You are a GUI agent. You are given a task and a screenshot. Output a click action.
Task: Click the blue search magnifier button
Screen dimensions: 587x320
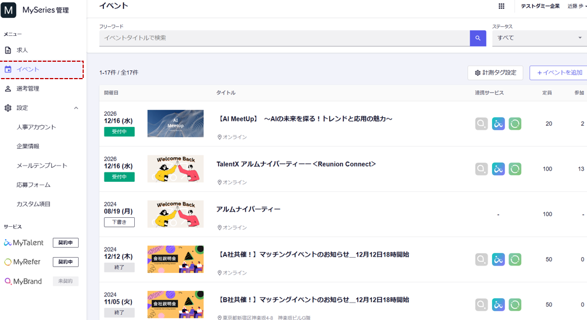pyautogui.click(x=477, y=38)
